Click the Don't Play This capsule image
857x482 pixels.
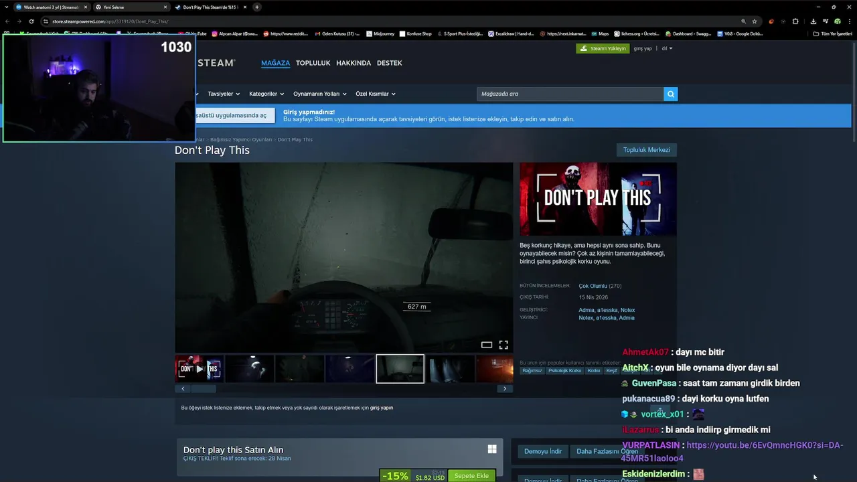tap(598, 199)
